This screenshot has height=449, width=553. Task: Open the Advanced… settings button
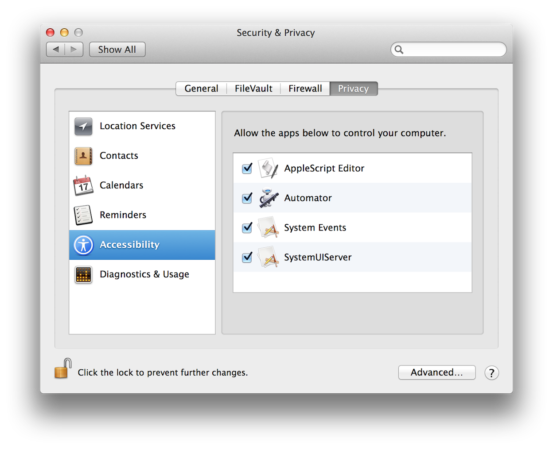(x=436, y=372)
